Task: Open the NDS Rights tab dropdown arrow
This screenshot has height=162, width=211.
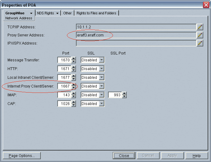Action: click(57, 13)
